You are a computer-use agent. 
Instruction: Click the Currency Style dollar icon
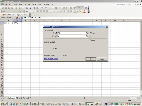(x=51, y=11)
